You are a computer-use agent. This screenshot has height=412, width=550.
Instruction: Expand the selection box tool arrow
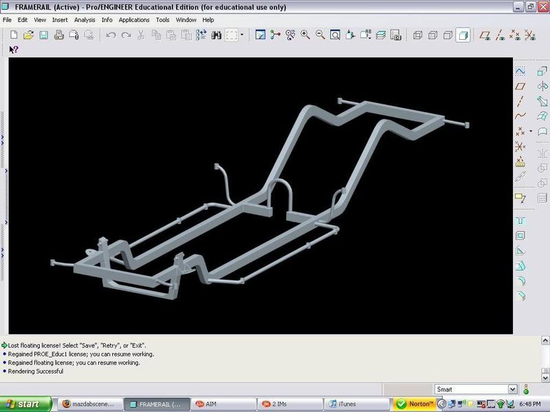[242, 34]
